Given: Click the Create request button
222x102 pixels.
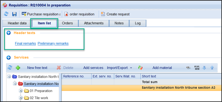Looking at the screenshot, I should click(115, 14).
